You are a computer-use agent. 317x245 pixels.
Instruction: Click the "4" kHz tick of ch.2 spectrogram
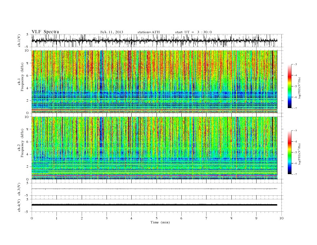[x=28, y=154]
